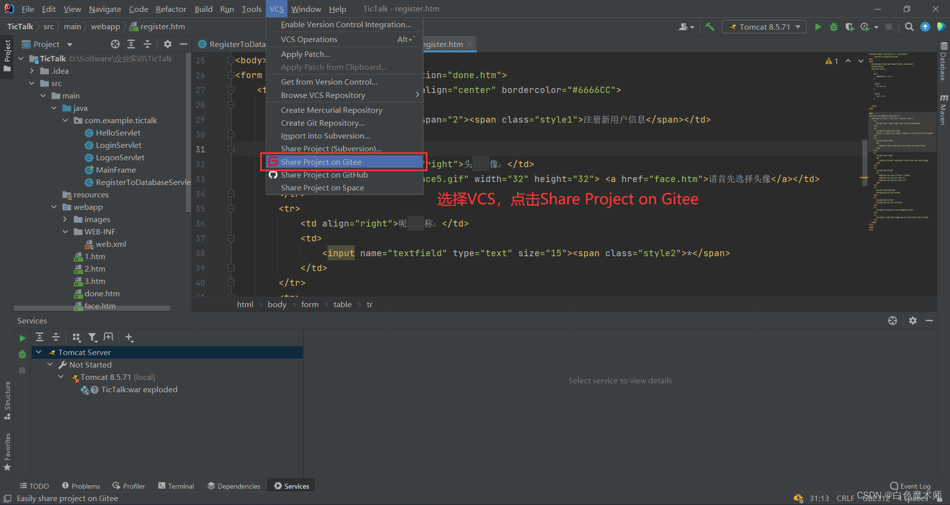950x505 pixels.
Task: Open Services panel settings gear
Action: point(913,321)
